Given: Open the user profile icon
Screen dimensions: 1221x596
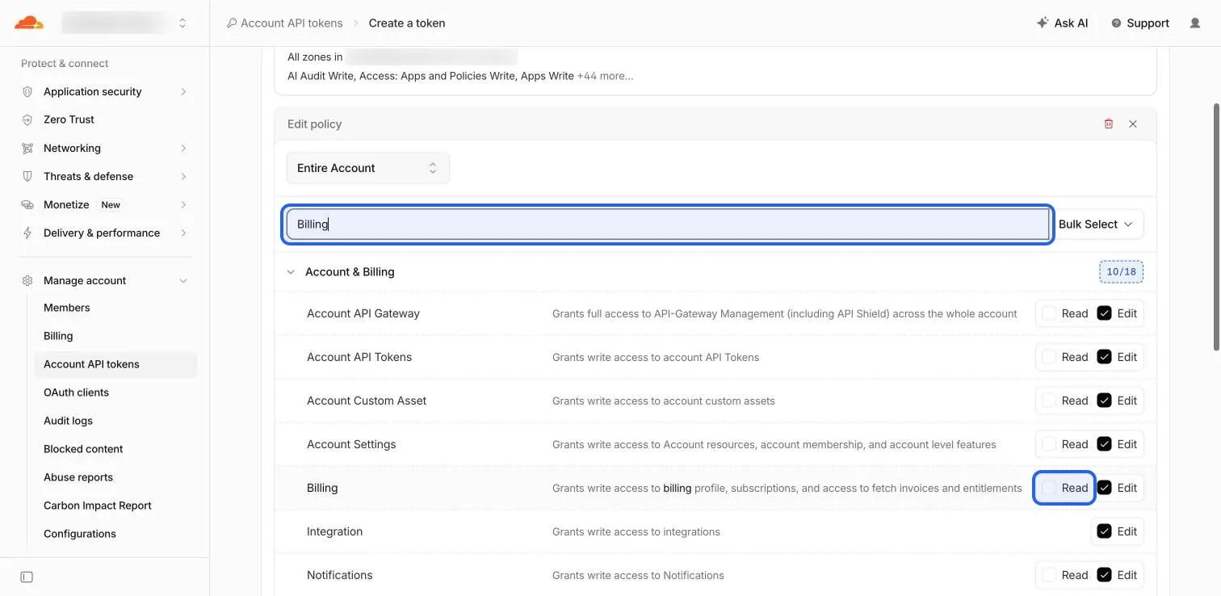Looking at the screenshot, I should pos(1195,23).
